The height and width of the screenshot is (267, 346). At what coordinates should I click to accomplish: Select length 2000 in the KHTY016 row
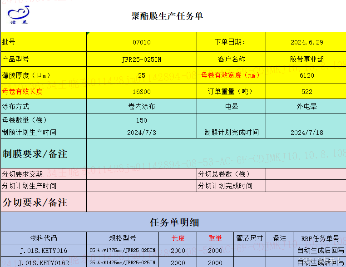pyautogui.click(x=178, y=251)
